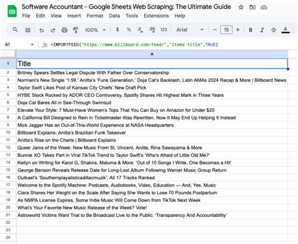Toggle strikethrough formatting
The width and height of the screenshot is (298, 244).
tap(273, 30)
